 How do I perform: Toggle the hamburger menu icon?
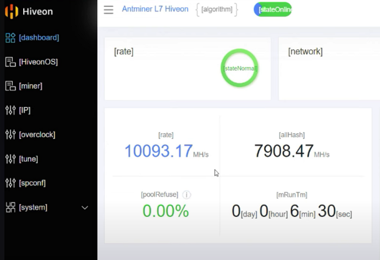tap(109, 10)
